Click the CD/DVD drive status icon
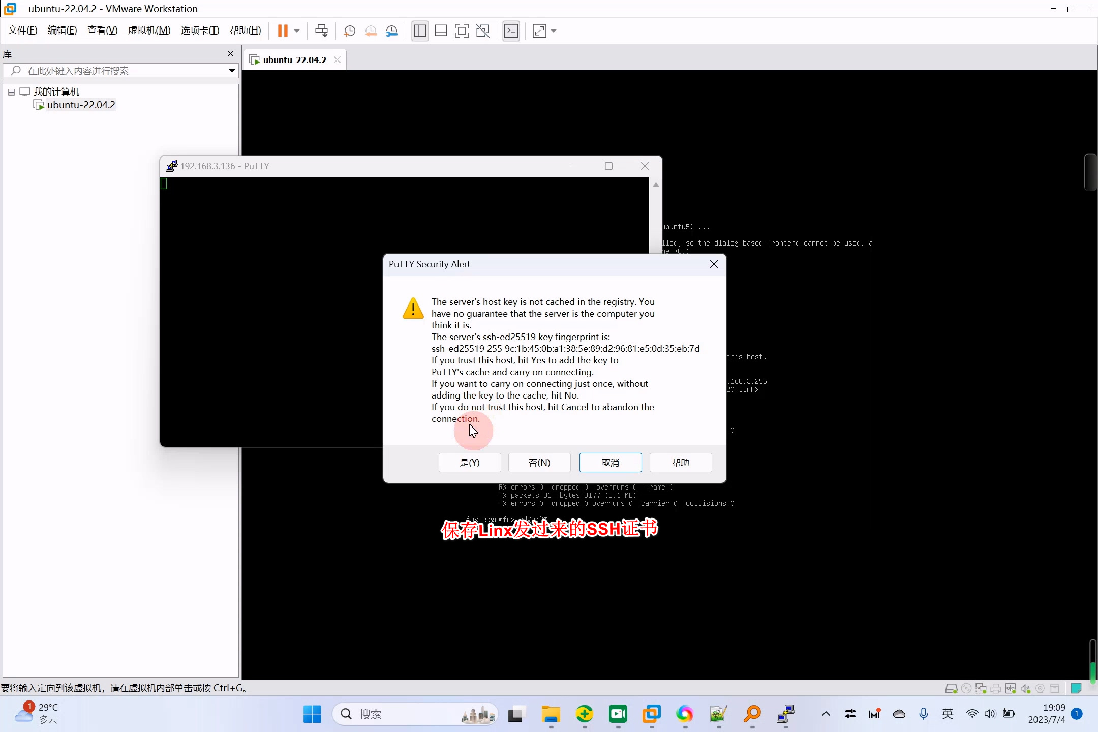Screen dimensions: 1098x732 [x=966, y=689]
